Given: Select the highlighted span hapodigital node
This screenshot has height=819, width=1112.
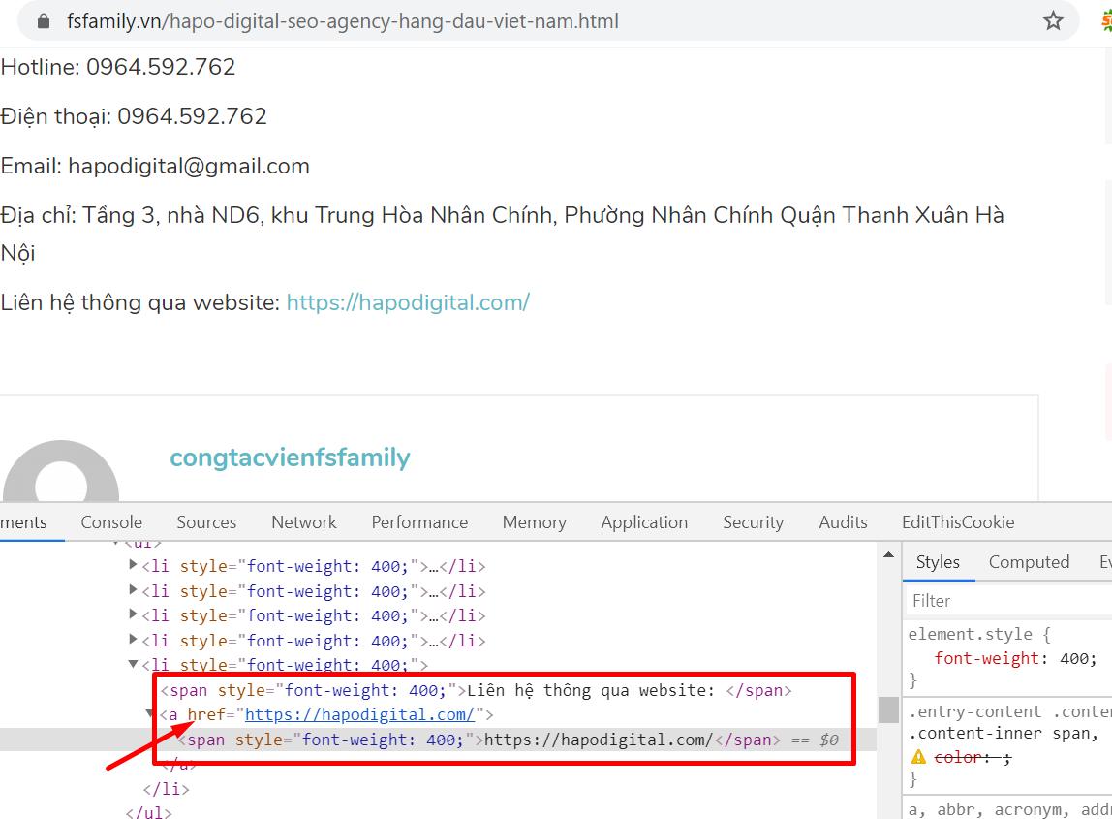Looking at the screenshot, I should pos(508,740).
